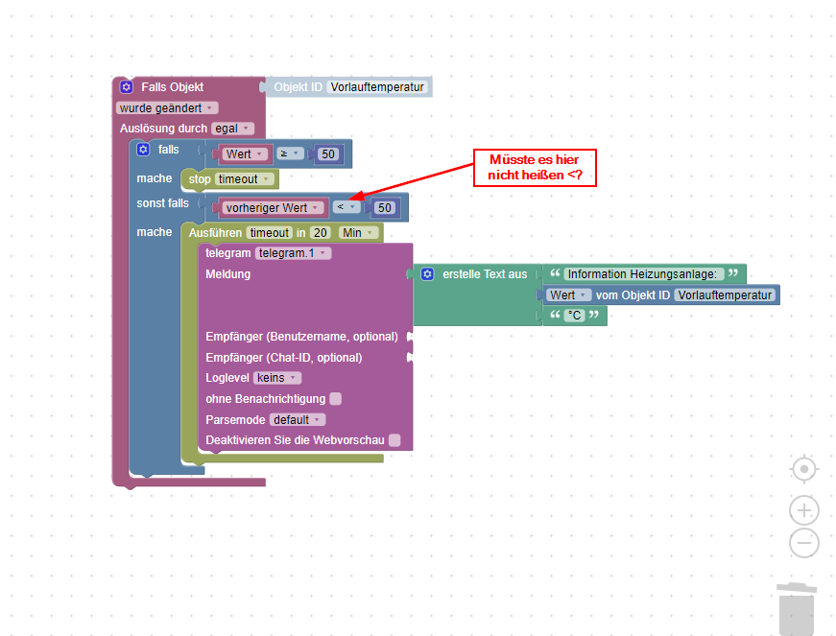Toggle Deaktivieren Sie die Webvorschau checkbox
836x636 pixels.
click(x=394, y=440)
